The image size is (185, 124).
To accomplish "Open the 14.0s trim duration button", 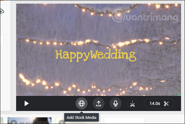I will [x=159, y=103].
